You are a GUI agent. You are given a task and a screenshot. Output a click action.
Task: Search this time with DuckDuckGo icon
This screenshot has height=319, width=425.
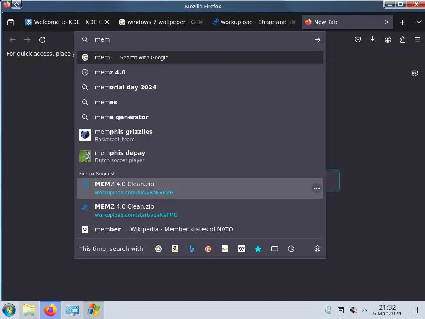[x=208, y=249]
